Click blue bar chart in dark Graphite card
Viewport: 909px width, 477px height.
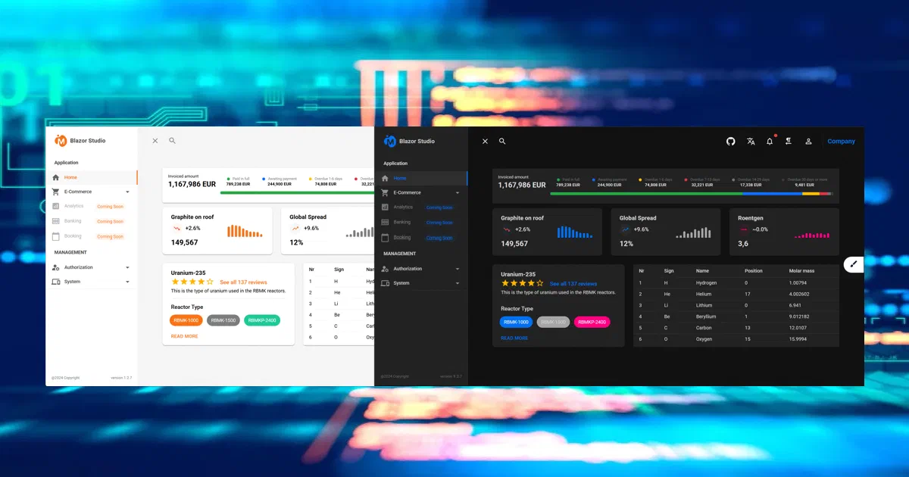point(575,232)
